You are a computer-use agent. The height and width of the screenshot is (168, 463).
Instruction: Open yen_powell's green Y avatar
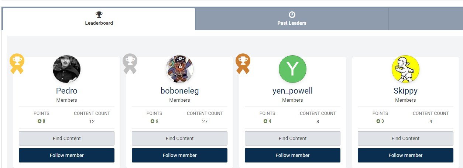(x=292, y=69)
